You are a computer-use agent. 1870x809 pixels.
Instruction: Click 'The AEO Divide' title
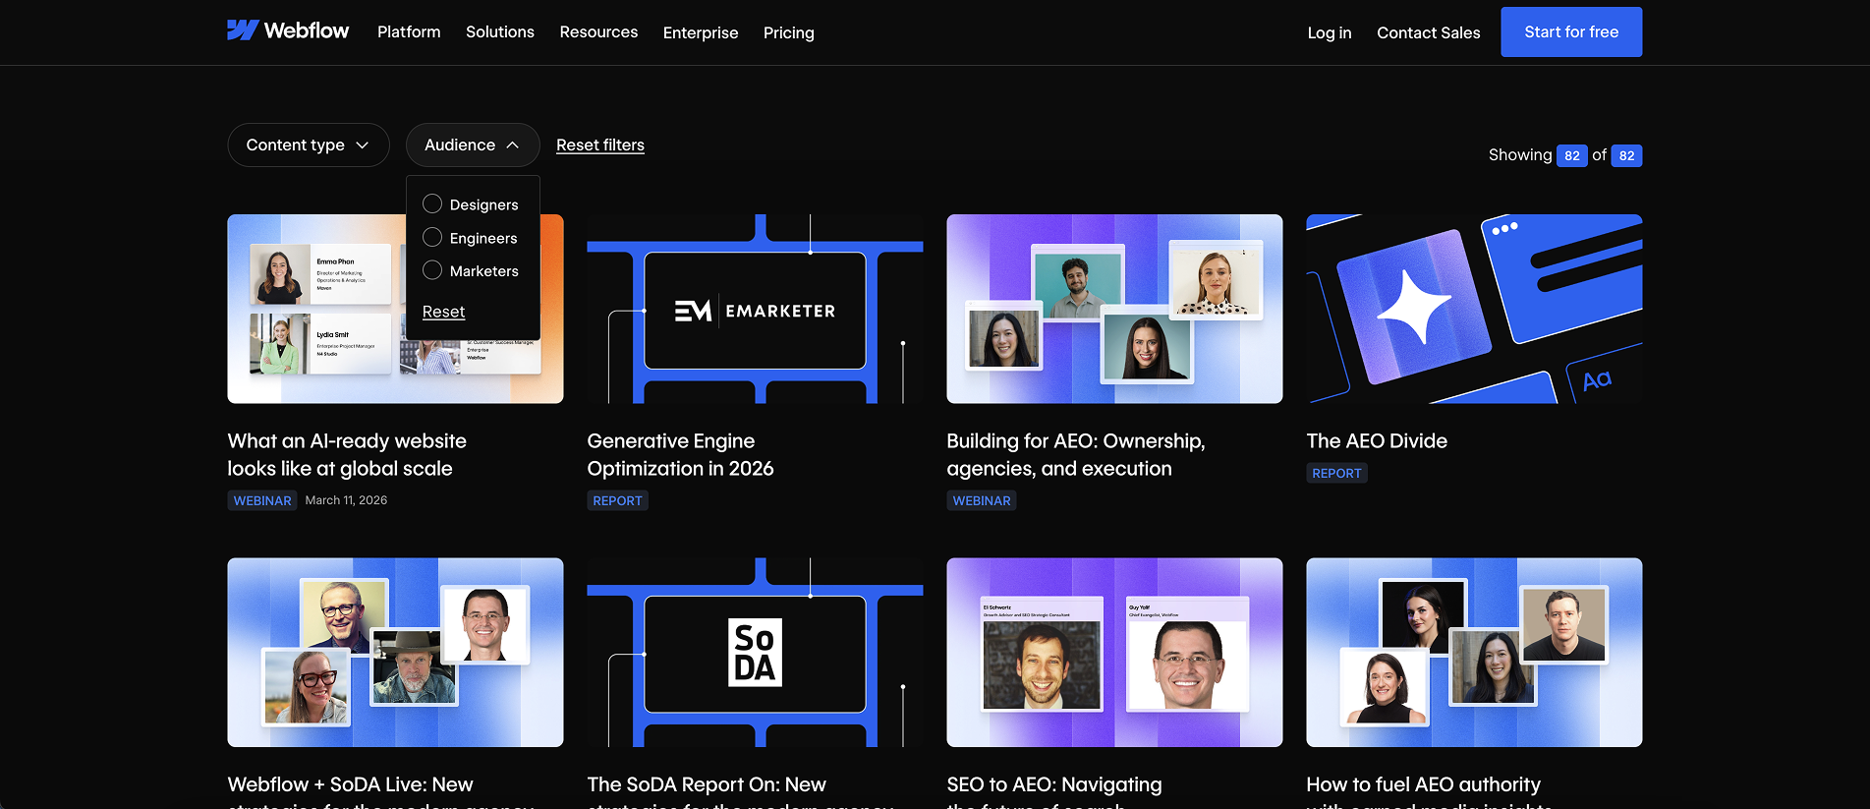point(1377,440)
